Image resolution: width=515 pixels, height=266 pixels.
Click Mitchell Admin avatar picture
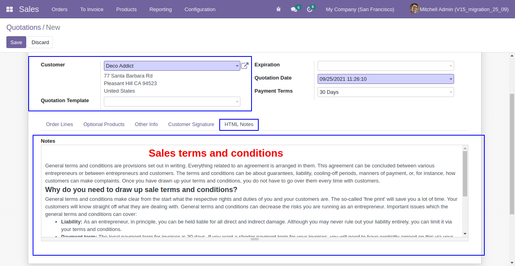click(x=414, y=8)
